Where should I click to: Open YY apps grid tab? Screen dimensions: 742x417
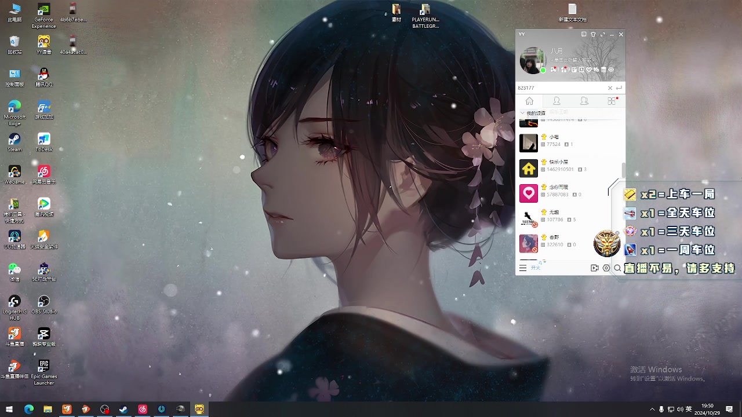pos(612,101)
